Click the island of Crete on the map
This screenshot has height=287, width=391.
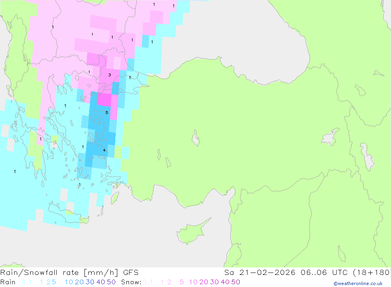[68, 212]
